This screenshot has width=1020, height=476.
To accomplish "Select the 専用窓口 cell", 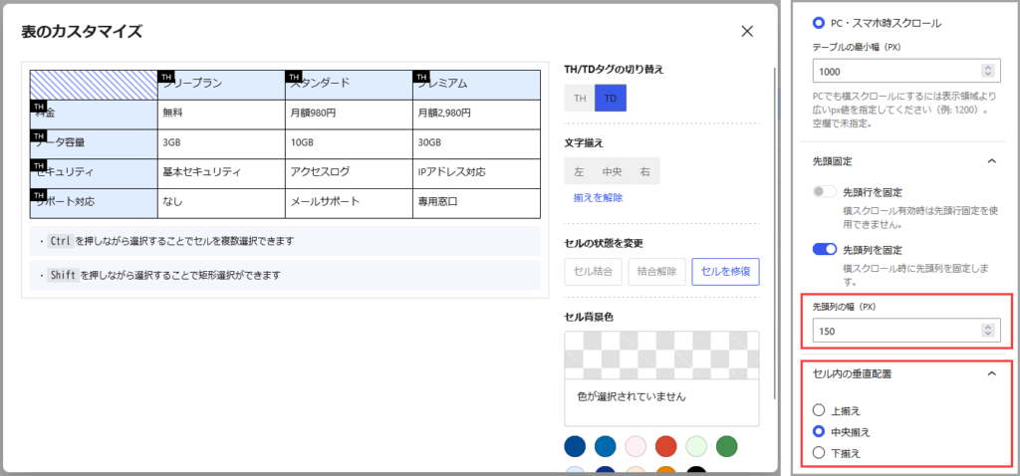I will pyautogui.click(x=476, y=203).
